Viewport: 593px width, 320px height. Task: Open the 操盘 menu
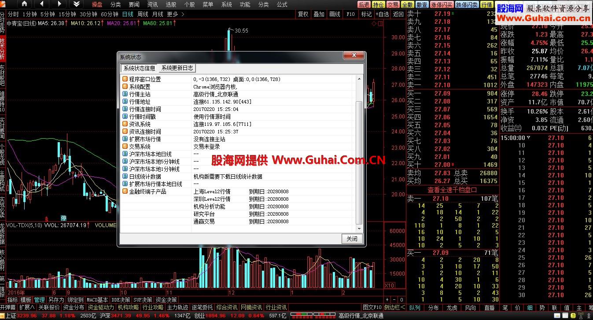(97, 4)
